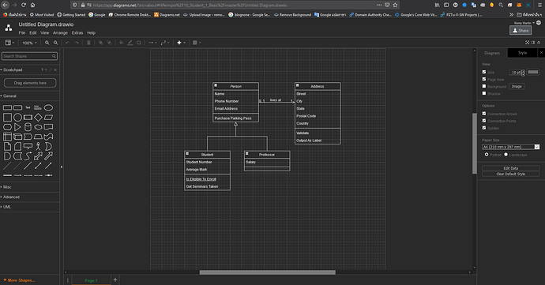Click the Zoom Out magnifier icon

pyautogui.click(x=55, y=43)
